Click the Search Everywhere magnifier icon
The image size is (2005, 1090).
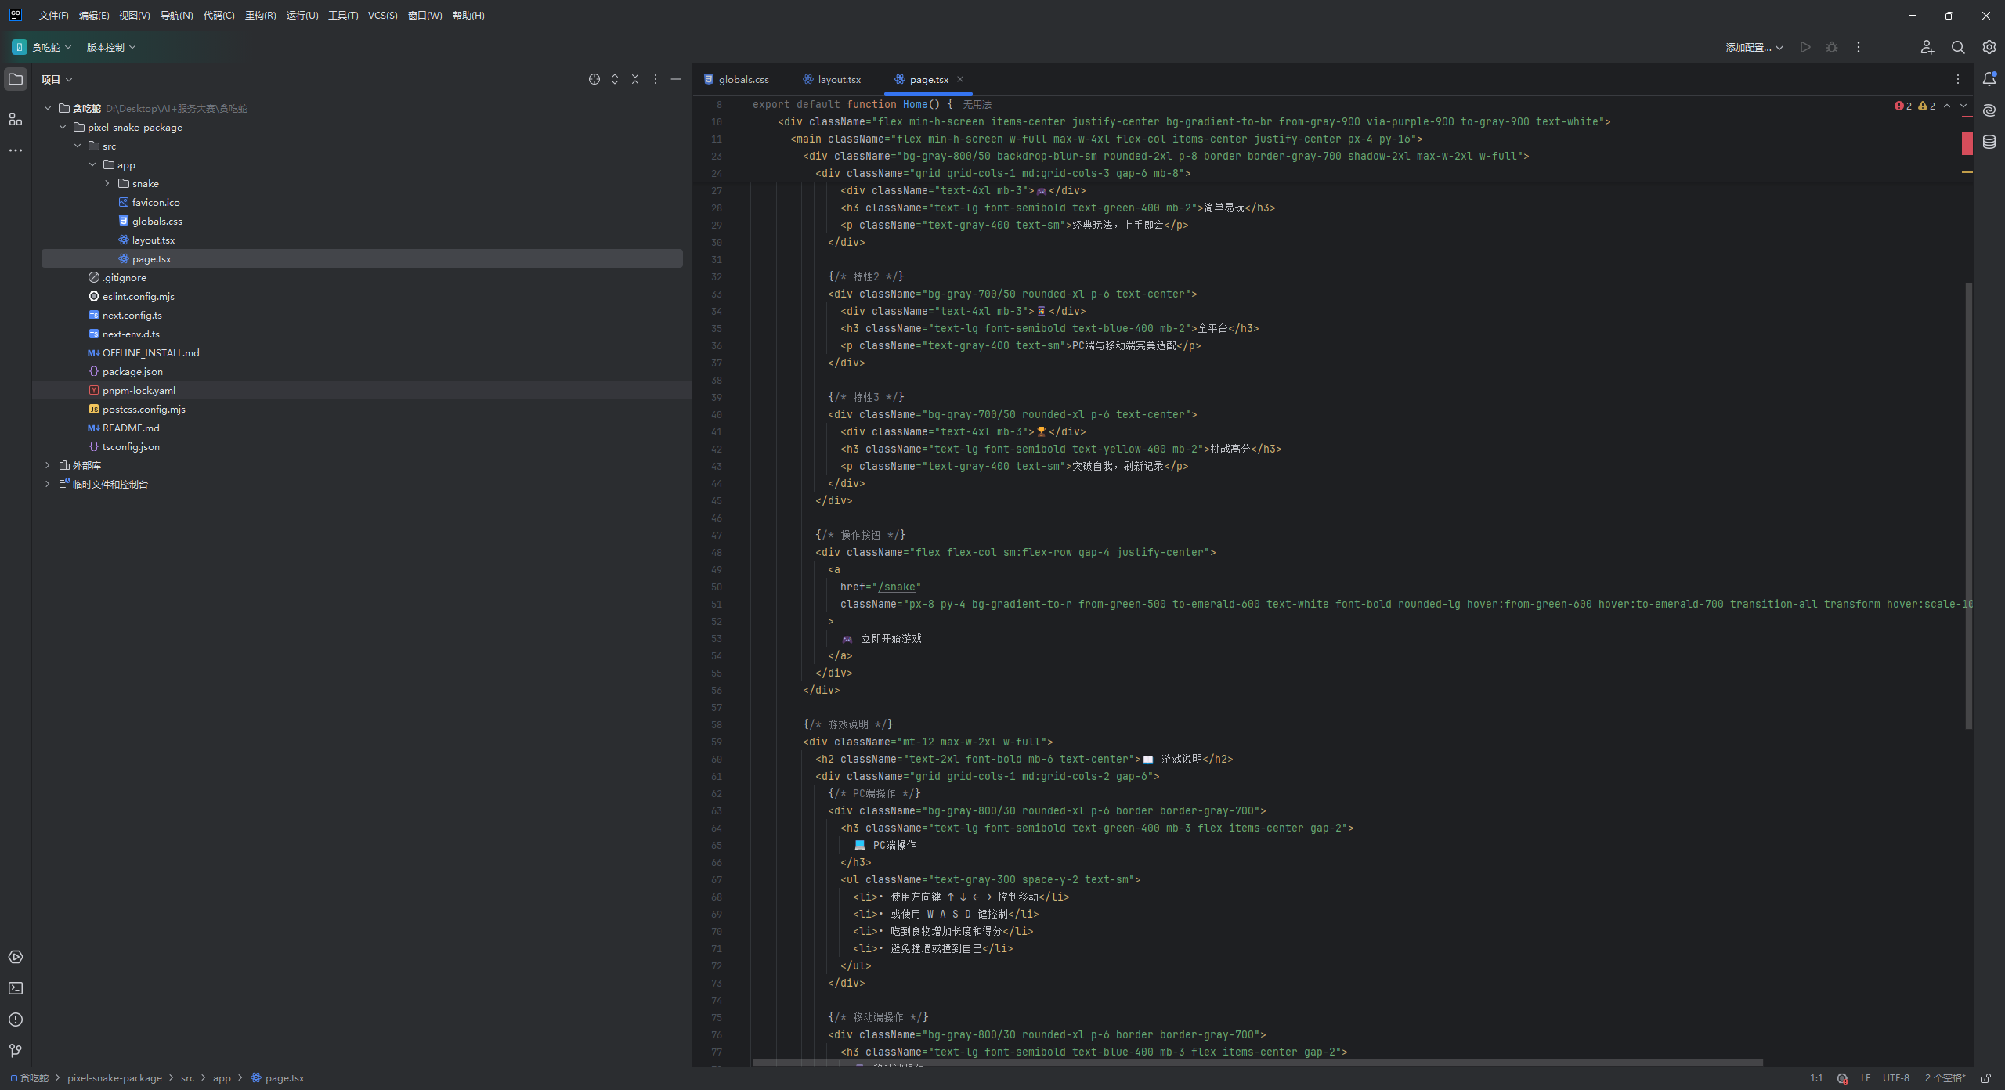click(x=1958, y=47)
